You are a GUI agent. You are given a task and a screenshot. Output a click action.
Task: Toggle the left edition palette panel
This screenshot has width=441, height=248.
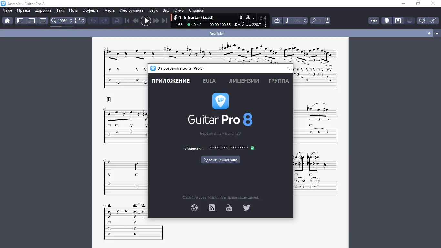coord(20,21)
